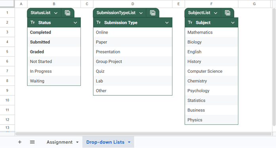Screen dimensions: 276x148
Task: Select the Submitted status cell
Action: [54, 42]
